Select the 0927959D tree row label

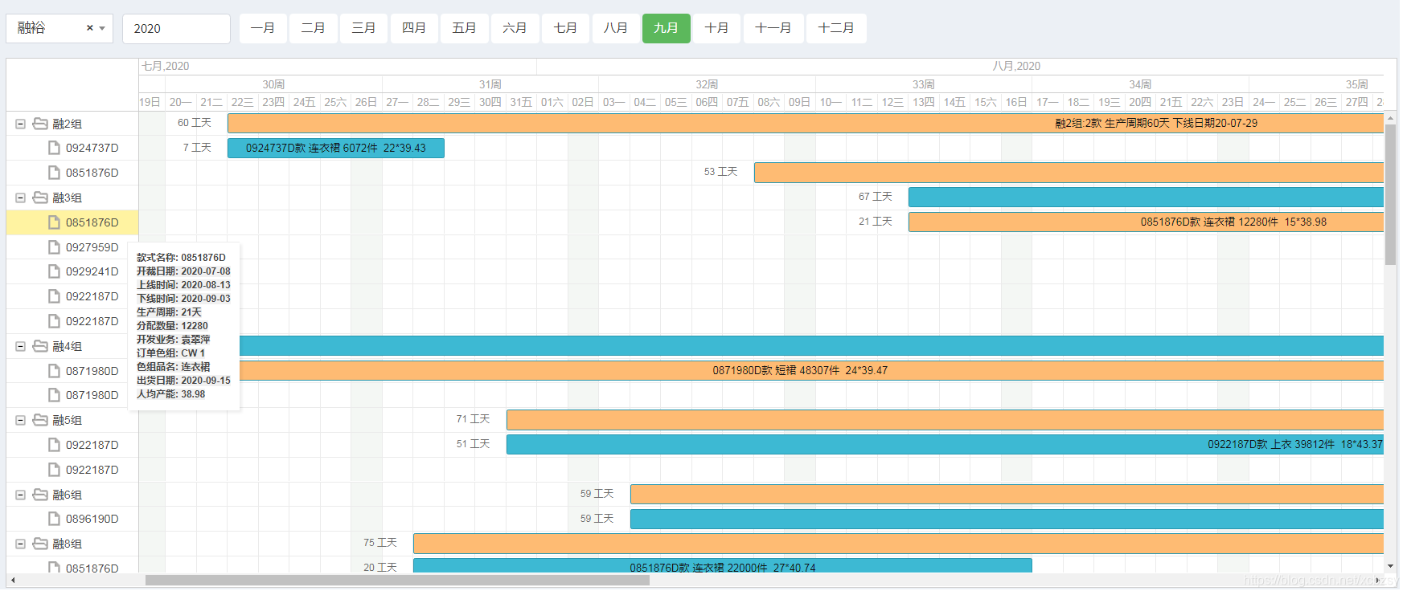(92, 247)
